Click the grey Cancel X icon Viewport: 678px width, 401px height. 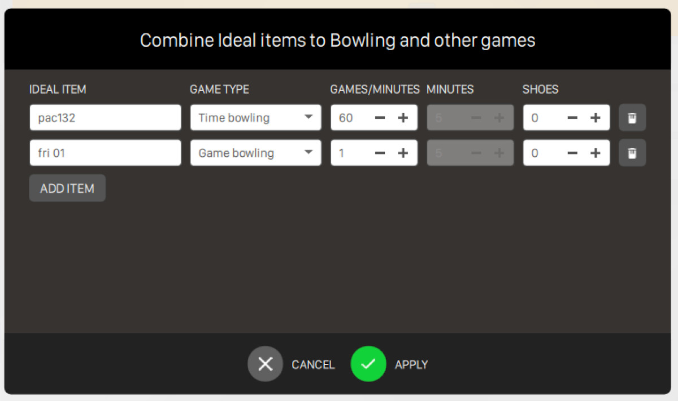[265, 364]
